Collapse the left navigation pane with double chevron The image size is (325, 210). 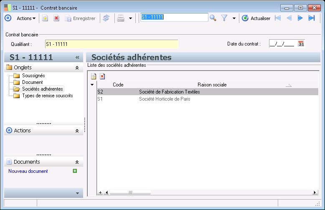[x=77, y=57]
